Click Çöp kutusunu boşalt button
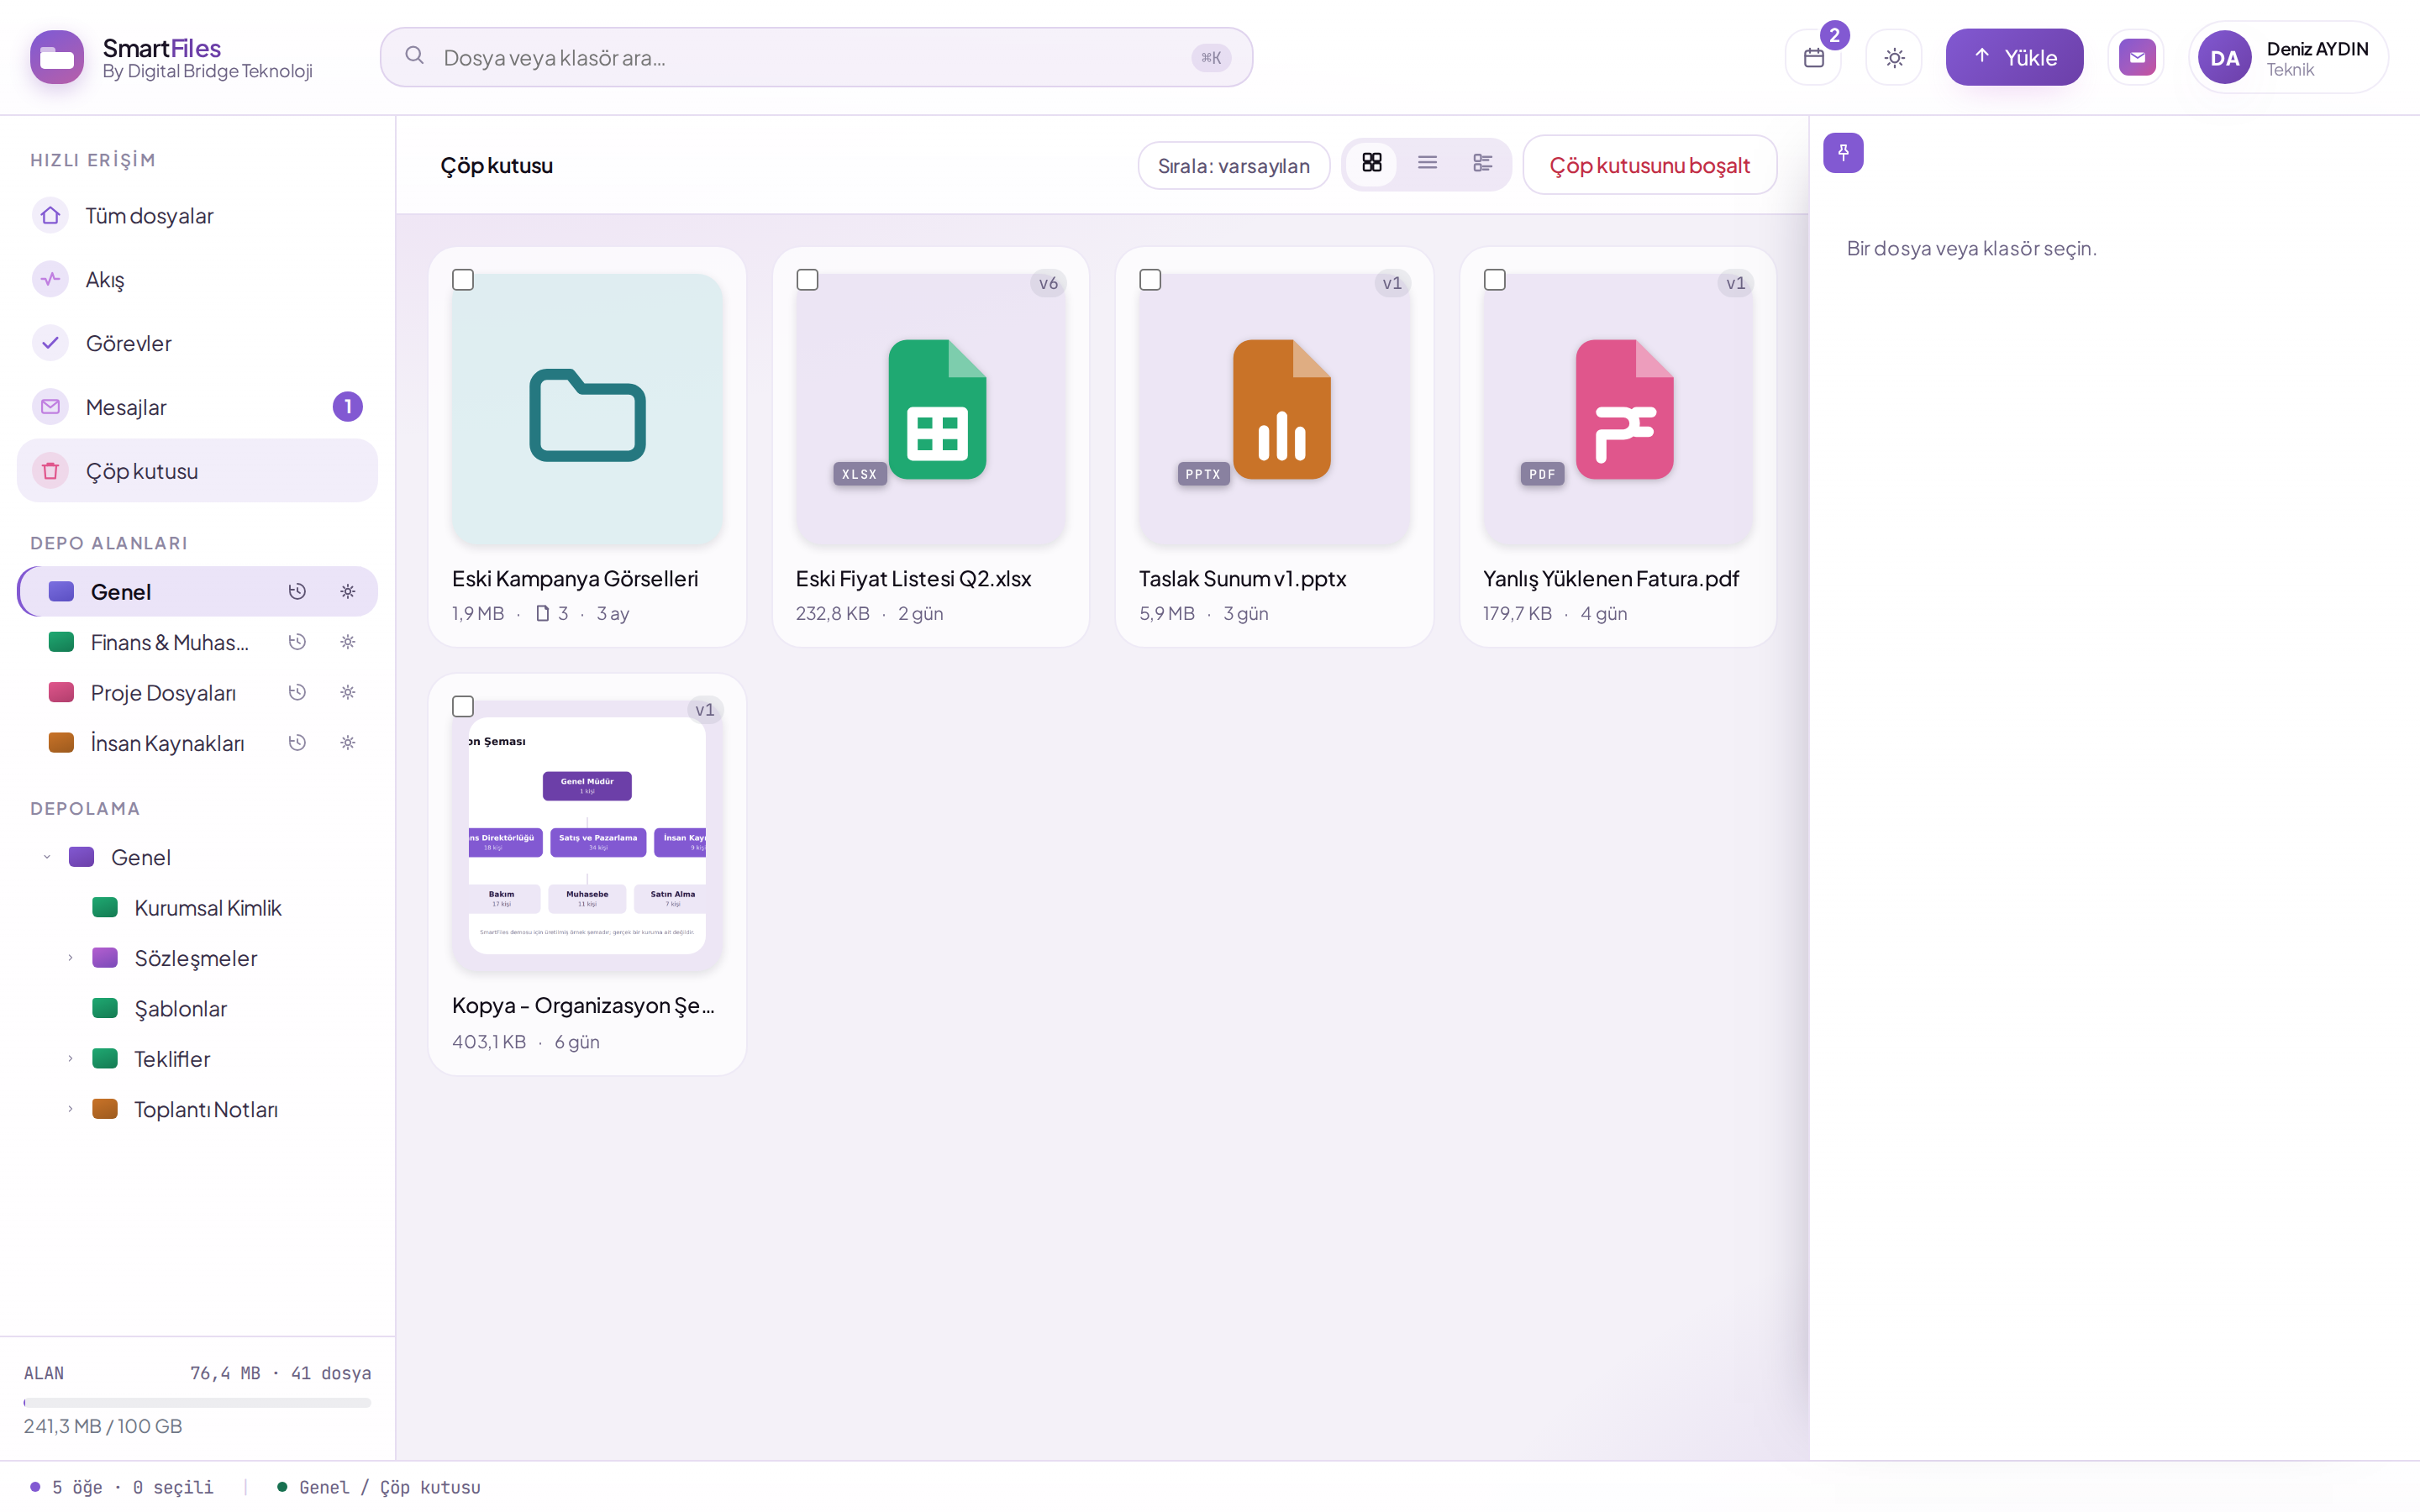Screen dimensions: 2420x1512 [x=1649, y=165]
